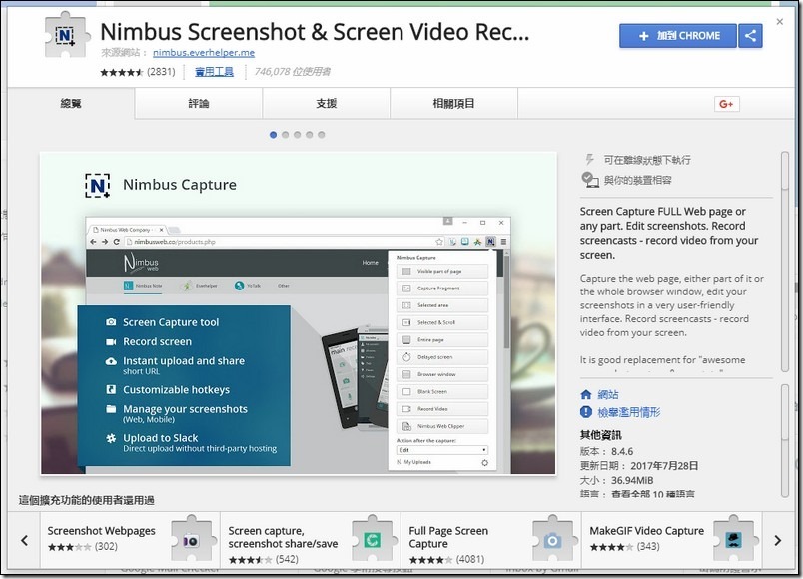Open the 檢舉濫用情形 report abuse link
The height and width of the screenshot is (579, 803).
(629, 412)
